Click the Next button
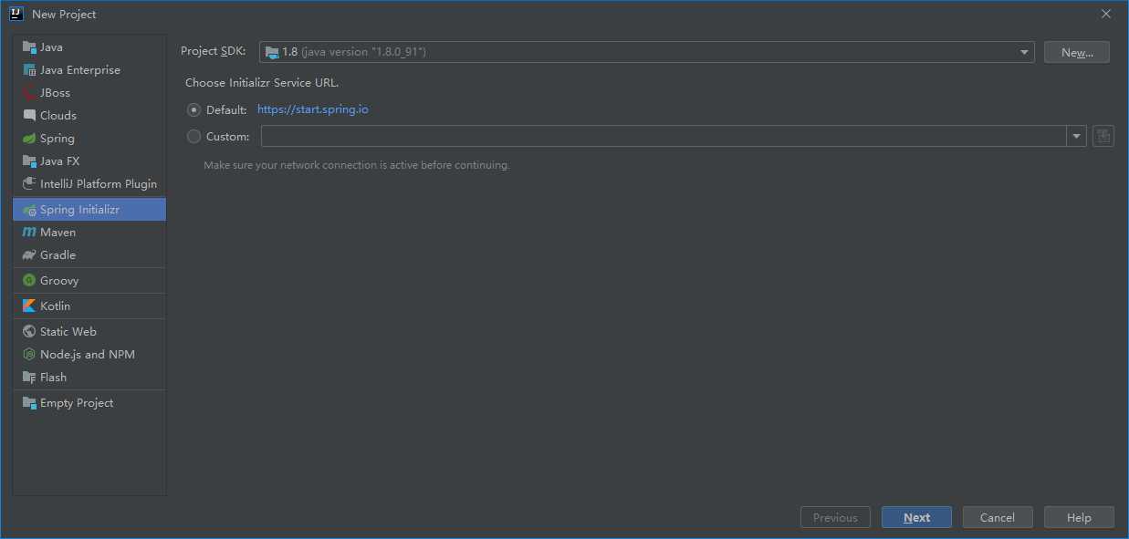Image resolution: width=1129 pixels, height=539 pixels. [x=916, y=517]
